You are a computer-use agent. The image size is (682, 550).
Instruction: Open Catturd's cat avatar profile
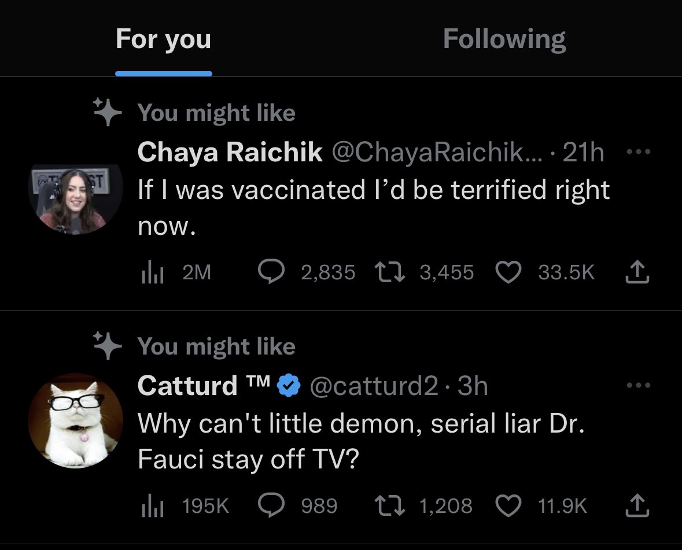coord(75,420)
